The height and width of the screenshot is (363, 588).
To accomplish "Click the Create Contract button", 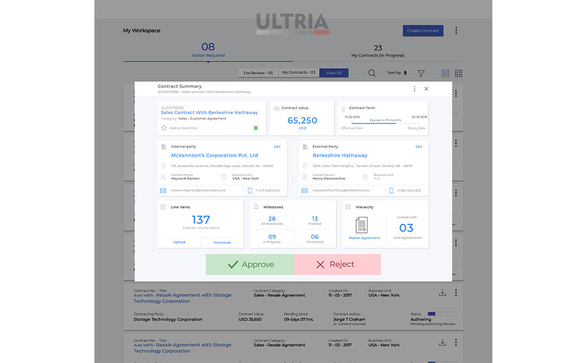I will pos(423,30).
